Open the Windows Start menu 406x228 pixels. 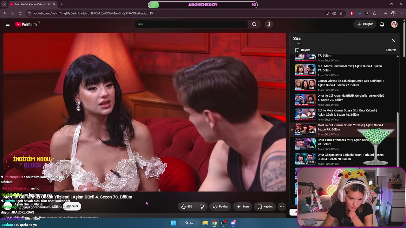point(173,223)
